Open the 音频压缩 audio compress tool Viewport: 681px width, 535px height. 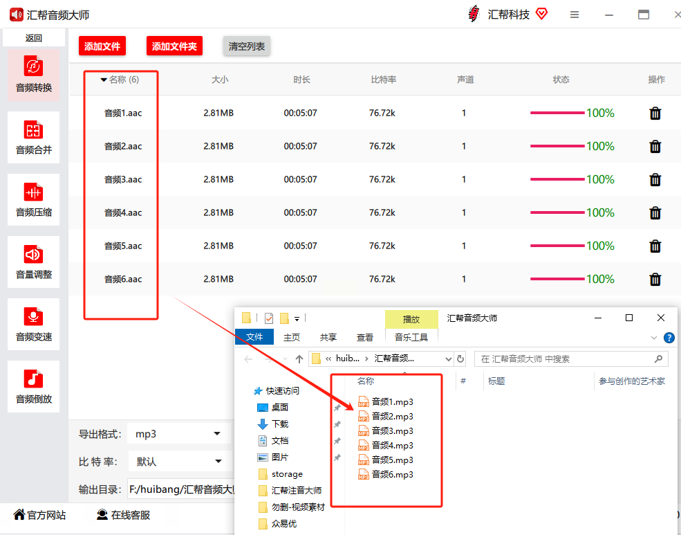pos(33,199)
